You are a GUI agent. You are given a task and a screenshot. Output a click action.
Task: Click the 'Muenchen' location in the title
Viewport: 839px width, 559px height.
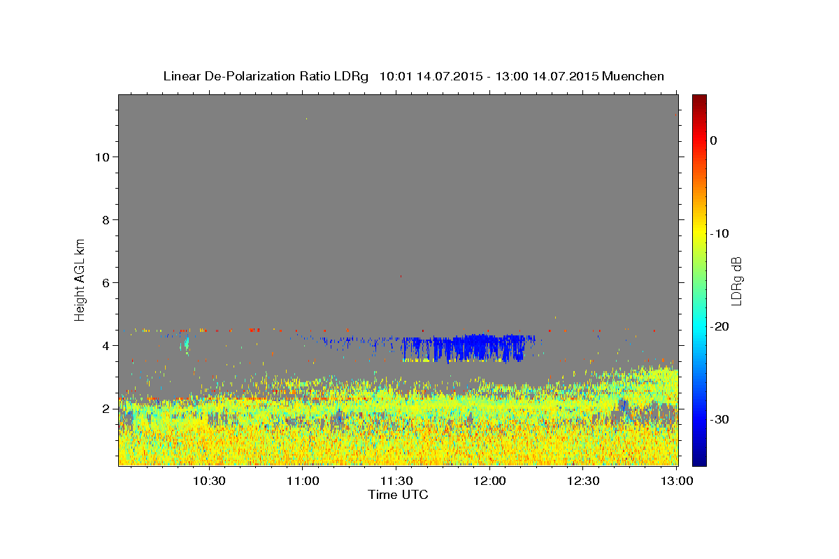click(x=633, y=76)
